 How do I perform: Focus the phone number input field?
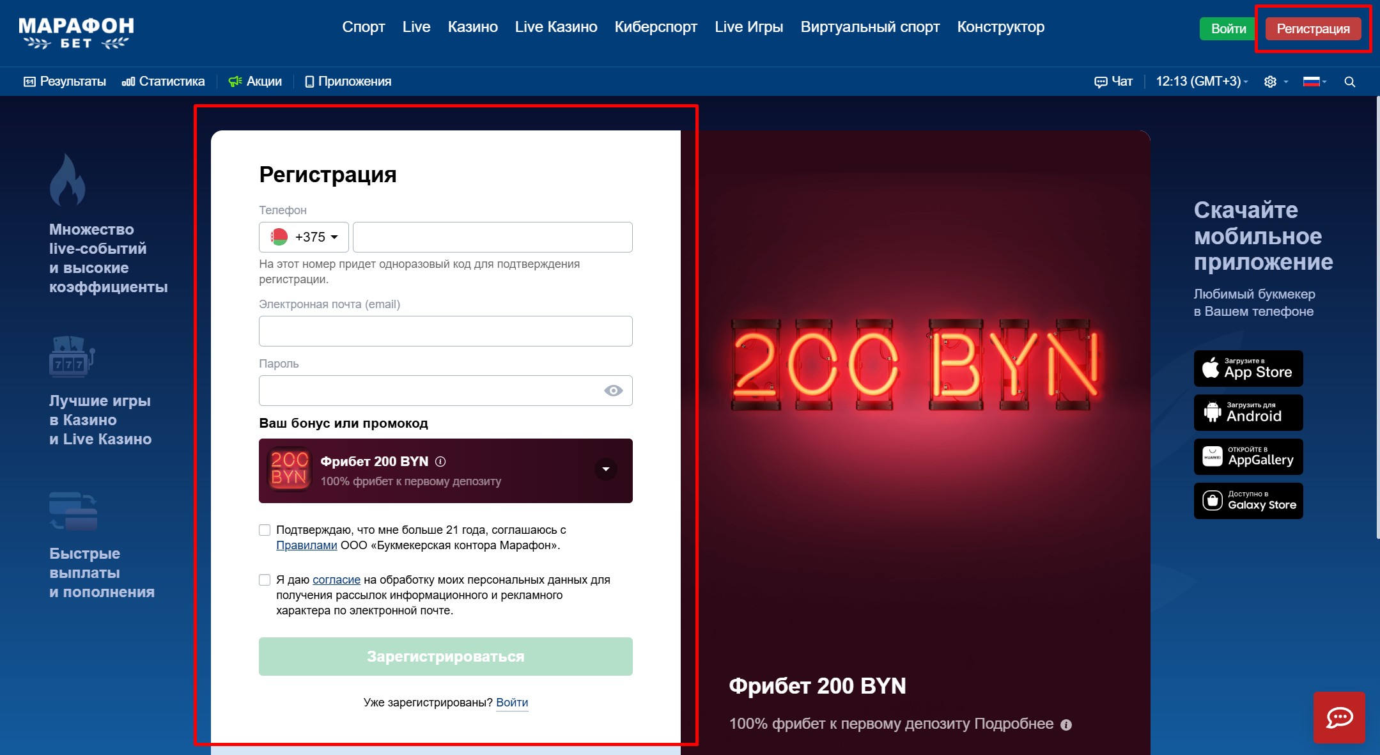[492, 237]
